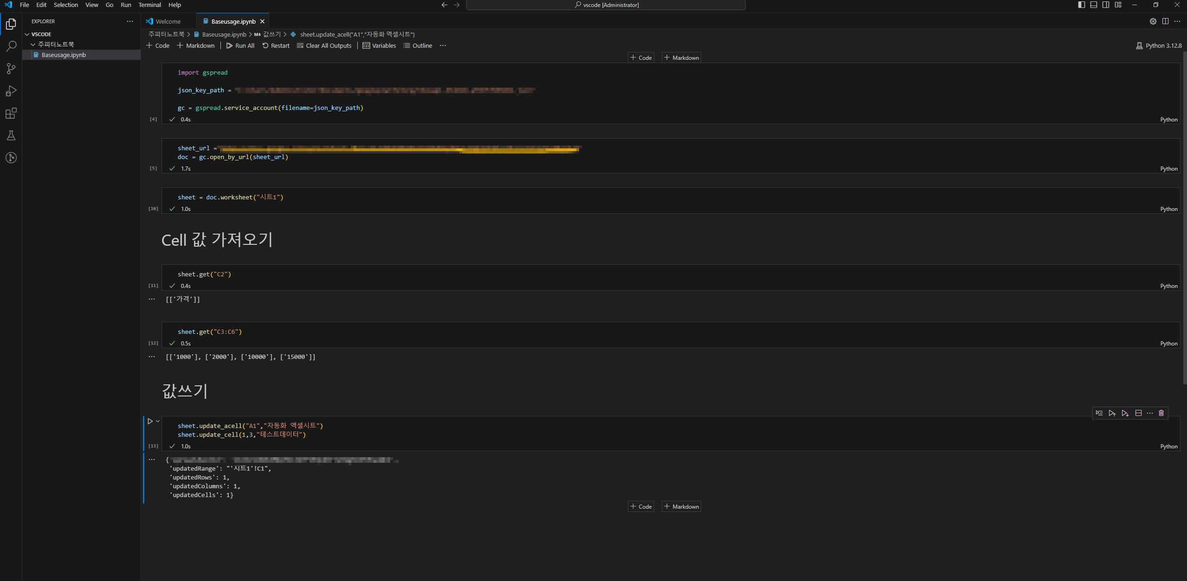The width and height of the screenshot is (1187, 581).
Task: Open run options dropdown beside cell run button
Action: 158,421
